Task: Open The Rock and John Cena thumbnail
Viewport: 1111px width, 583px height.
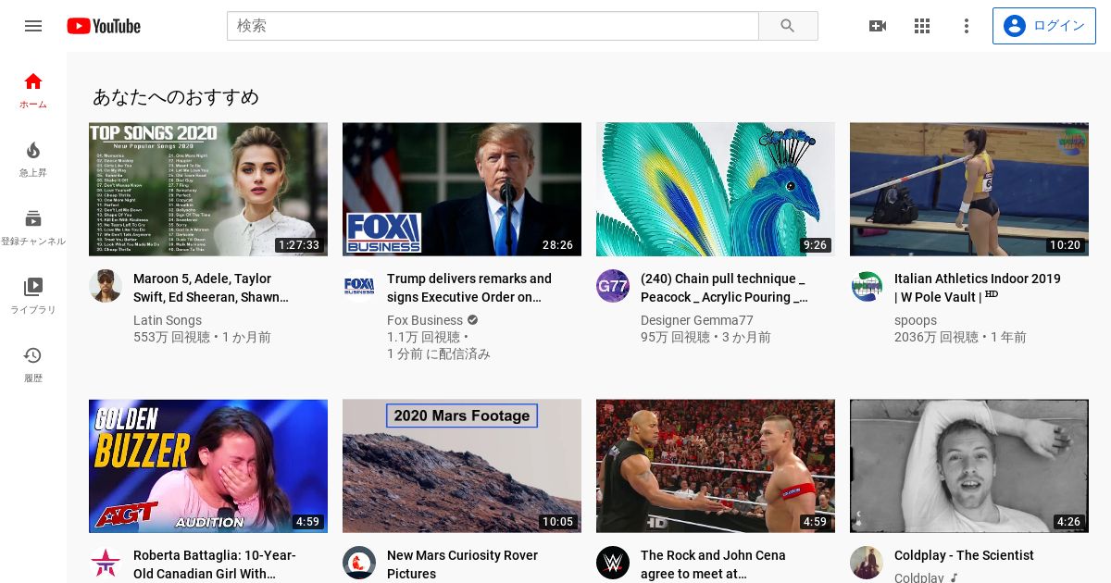Action: 716,466
